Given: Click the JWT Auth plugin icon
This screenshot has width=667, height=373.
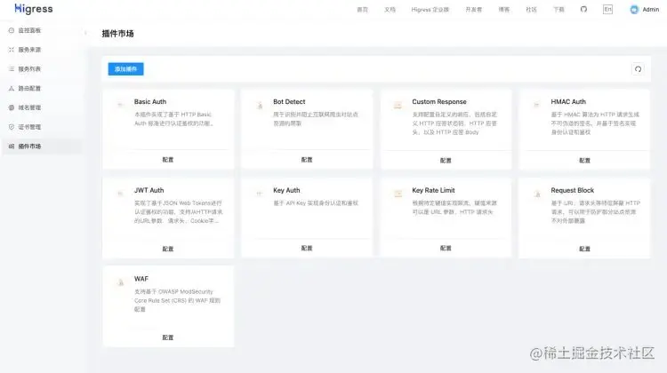Looking at the screenshot, I should click(x=120, y=194).
